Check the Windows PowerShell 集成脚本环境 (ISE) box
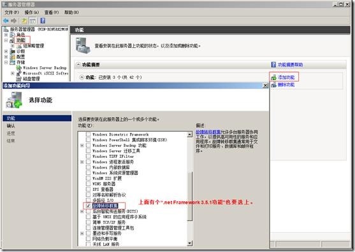This screenshot has height=252, width=355. click(88, 140)
